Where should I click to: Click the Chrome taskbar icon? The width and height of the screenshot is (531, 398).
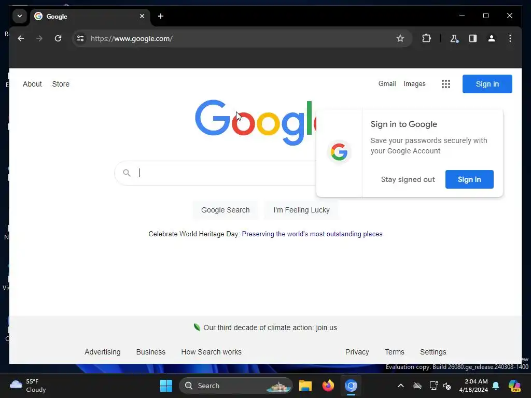(x=351, y=386)
